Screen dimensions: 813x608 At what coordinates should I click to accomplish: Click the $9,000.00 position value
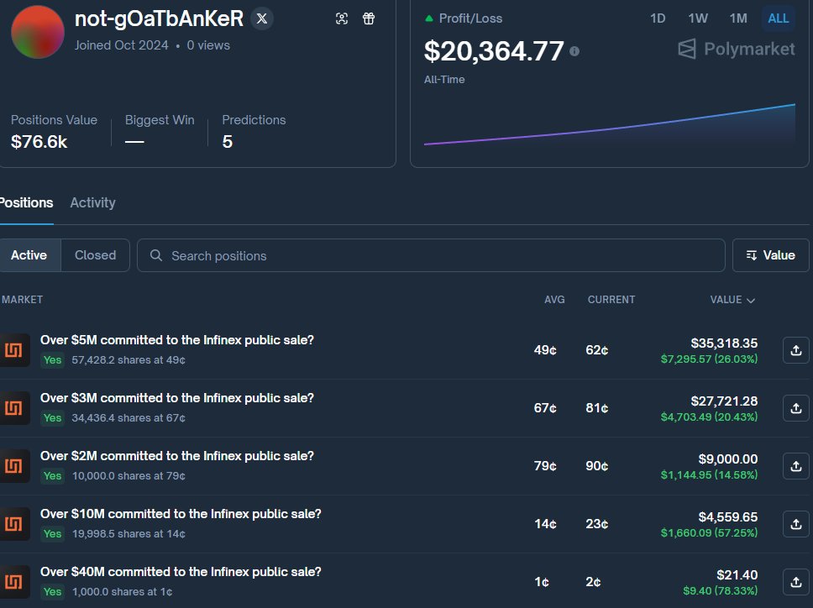[728, 459]
